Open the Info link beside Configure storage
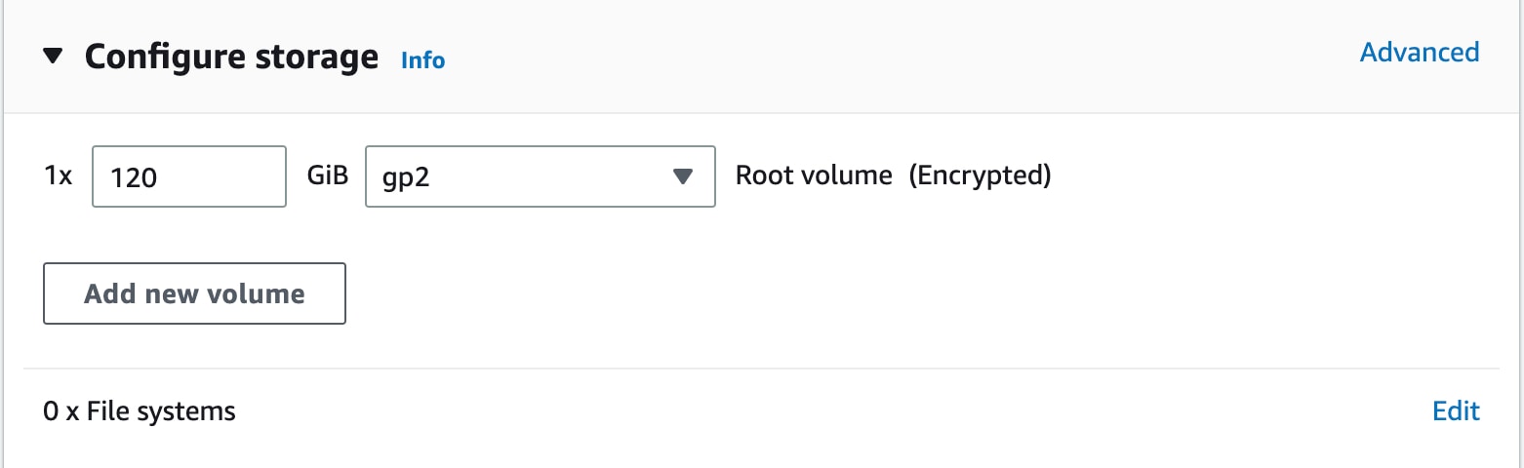1524x468 pixels. point(422,60)
